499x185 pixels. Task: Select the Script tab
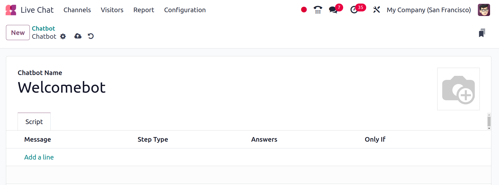click(x=34, y=122)
